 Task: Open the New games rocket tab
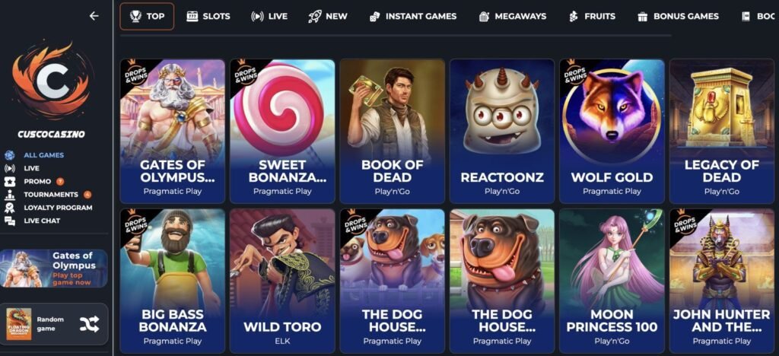pyautogui.click(x=328, y=17)
